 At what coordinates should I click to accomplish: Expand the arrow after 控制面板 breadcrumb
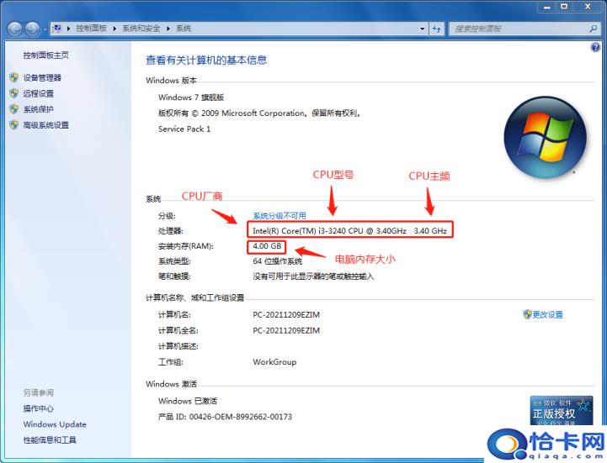coord(114,29)
